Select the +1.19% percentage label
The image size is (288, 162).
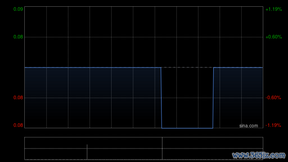274,9
